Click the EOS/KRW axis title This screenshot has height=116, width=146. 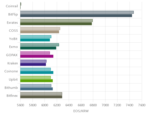[81, 111]
